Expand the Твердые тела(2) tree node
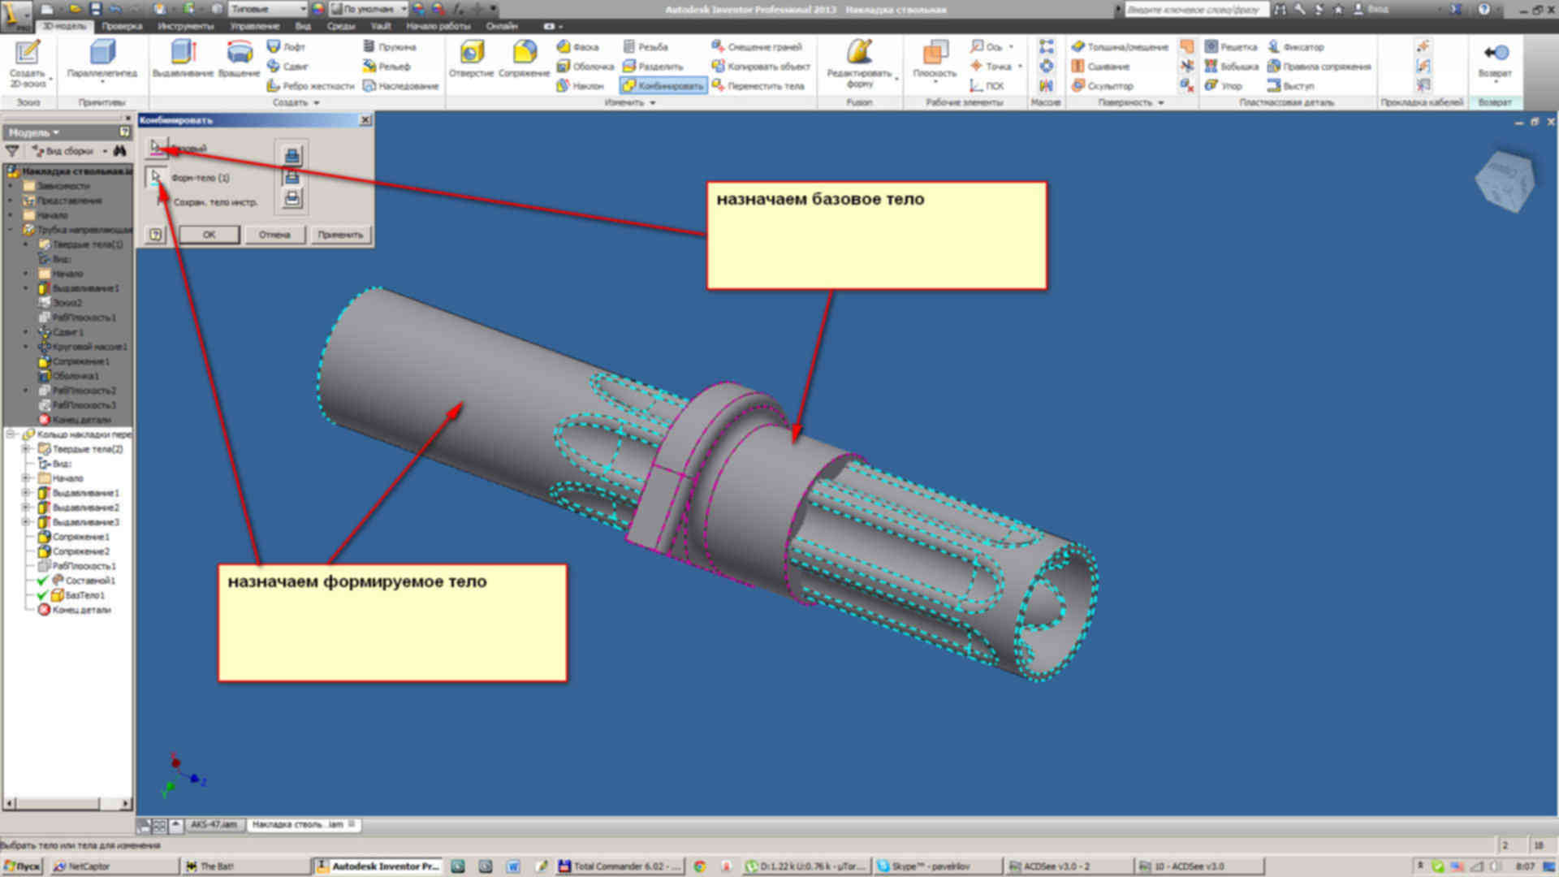 tap(25, 449)
